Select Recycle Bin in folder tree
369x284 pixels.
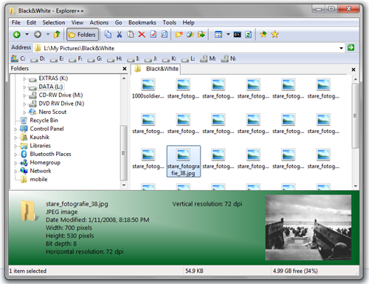44,121
